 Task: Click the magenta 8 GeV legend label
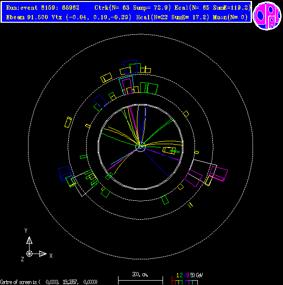188,275
